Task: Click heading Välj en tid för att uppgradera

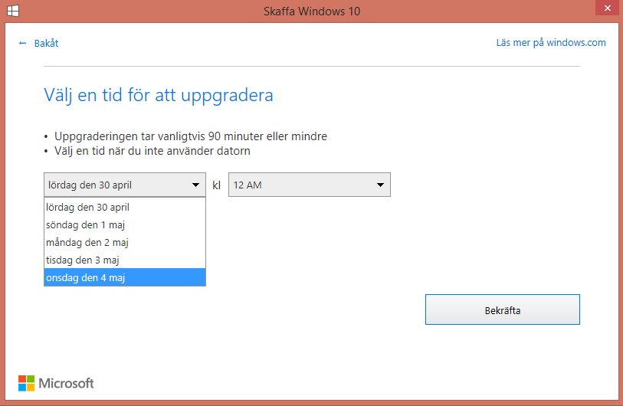Action: [x=159, y=95]
